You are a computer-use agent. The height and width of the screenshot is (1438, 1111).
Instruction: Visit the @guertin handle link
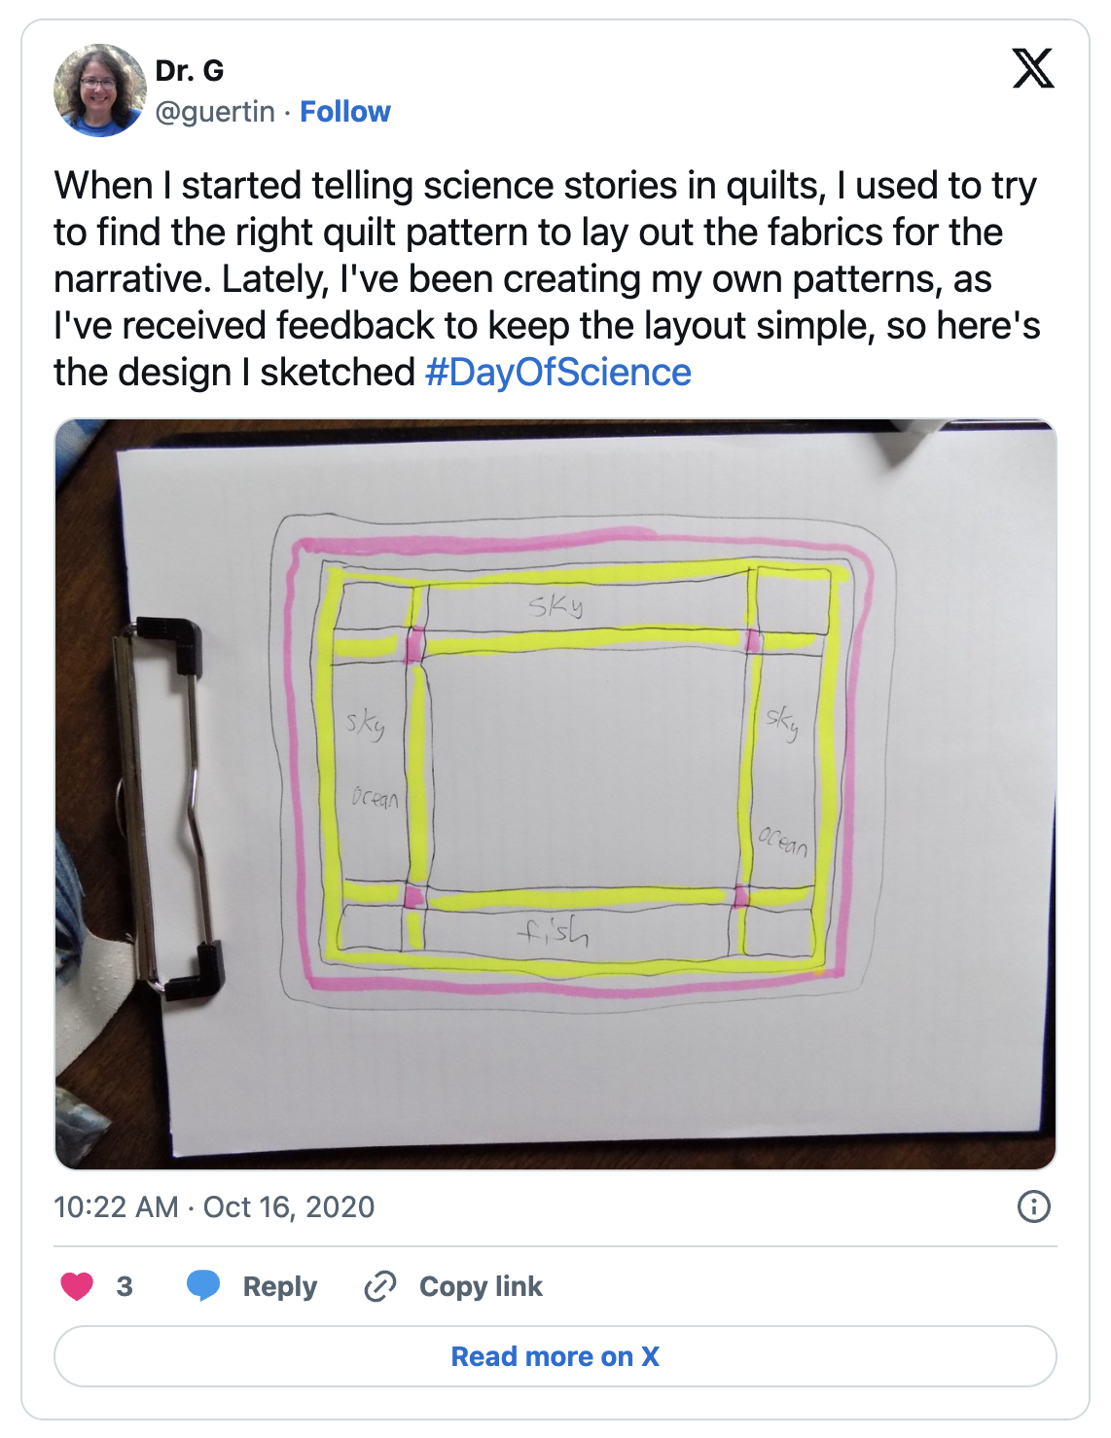215,112
